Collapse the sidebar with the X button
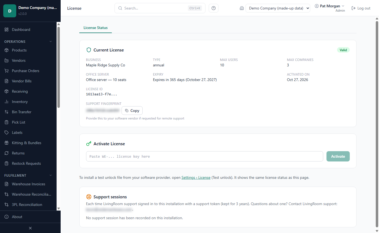The height and width of the screenshot is (233, 379). 30,228
